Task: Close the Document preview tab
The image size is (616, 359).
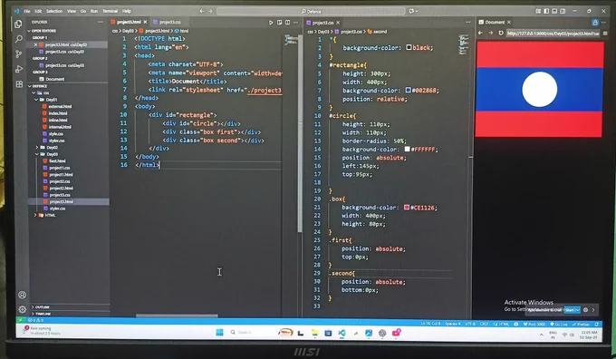Action: click(509, 22)
